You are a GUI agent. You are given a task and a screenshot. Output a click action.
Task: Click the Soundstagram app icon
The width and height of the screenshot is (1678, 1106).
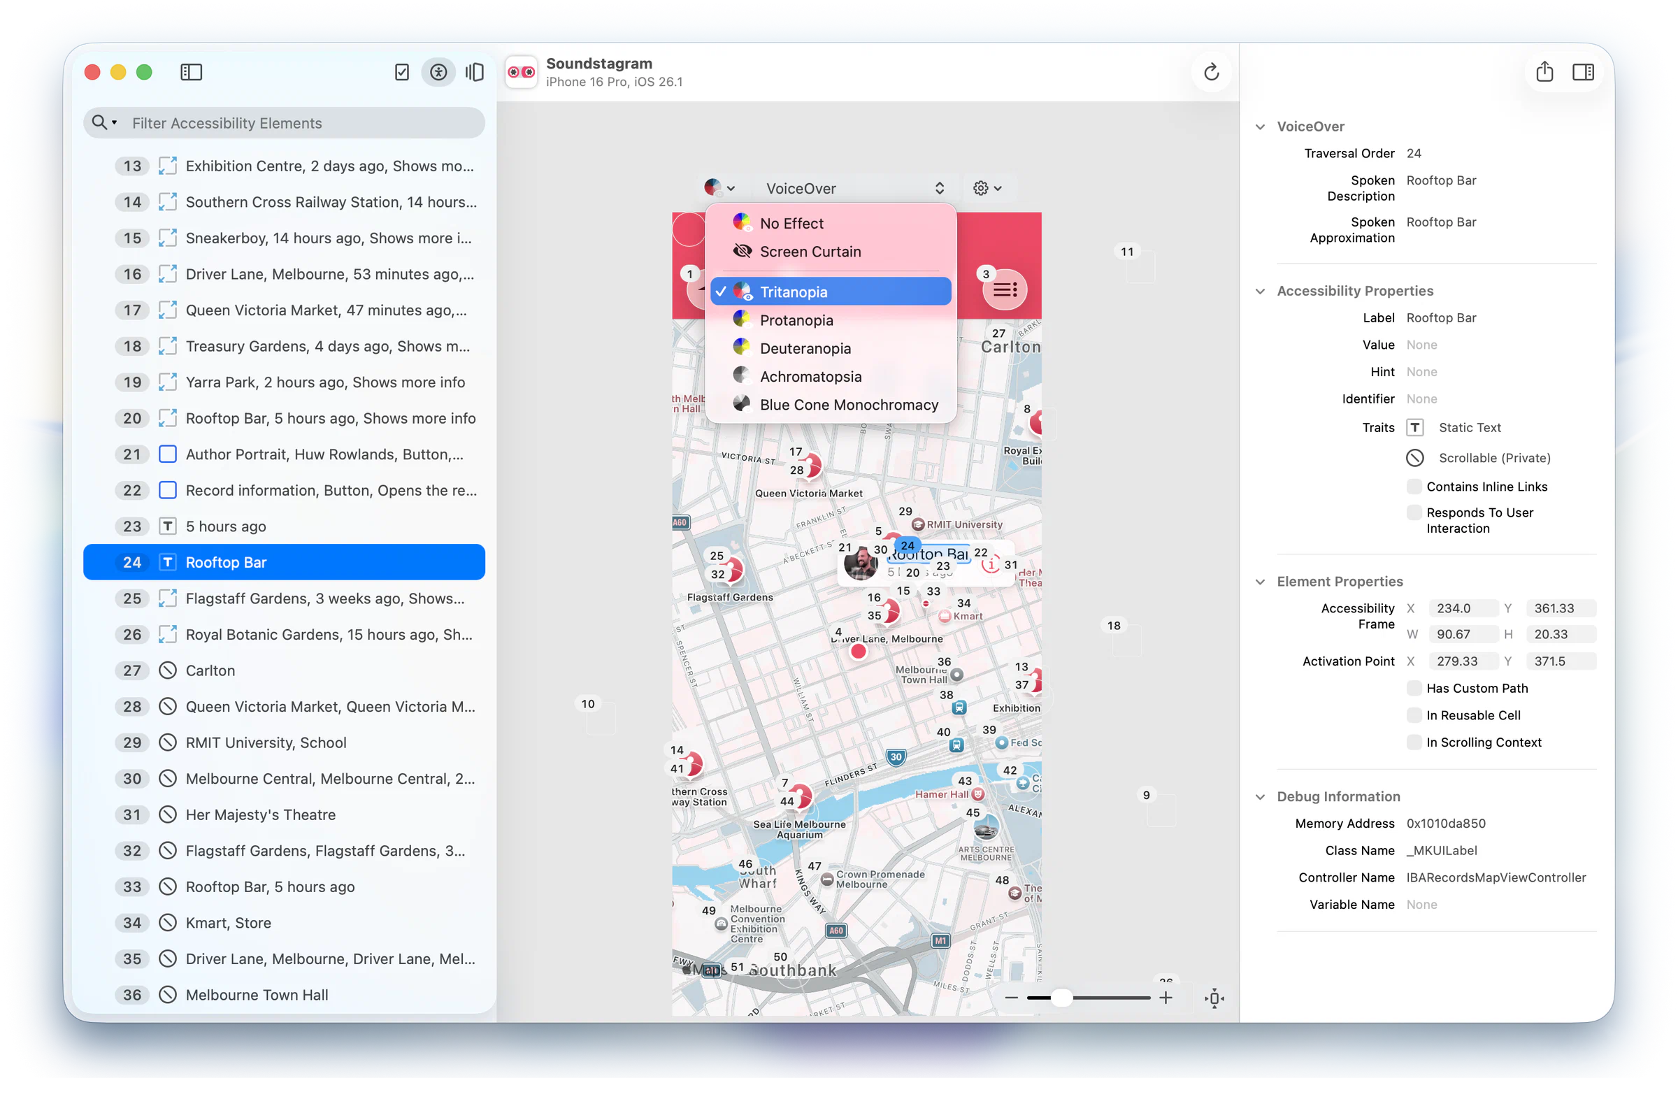point(522,72)
